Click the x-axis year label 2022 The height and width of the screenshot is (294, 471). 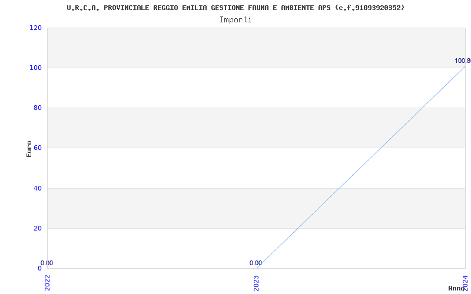click(x=48, y=283)
